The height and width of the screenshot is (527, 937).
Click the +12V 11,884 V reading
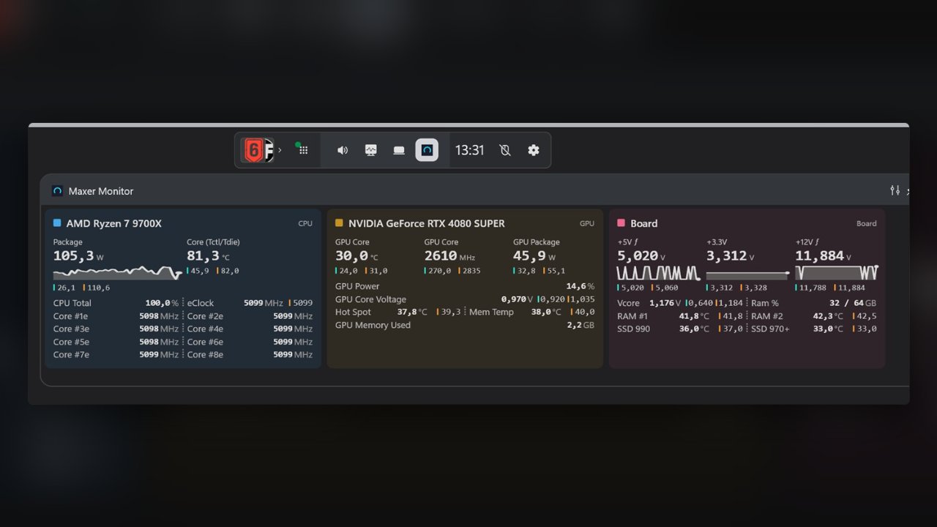click(824, 256)
